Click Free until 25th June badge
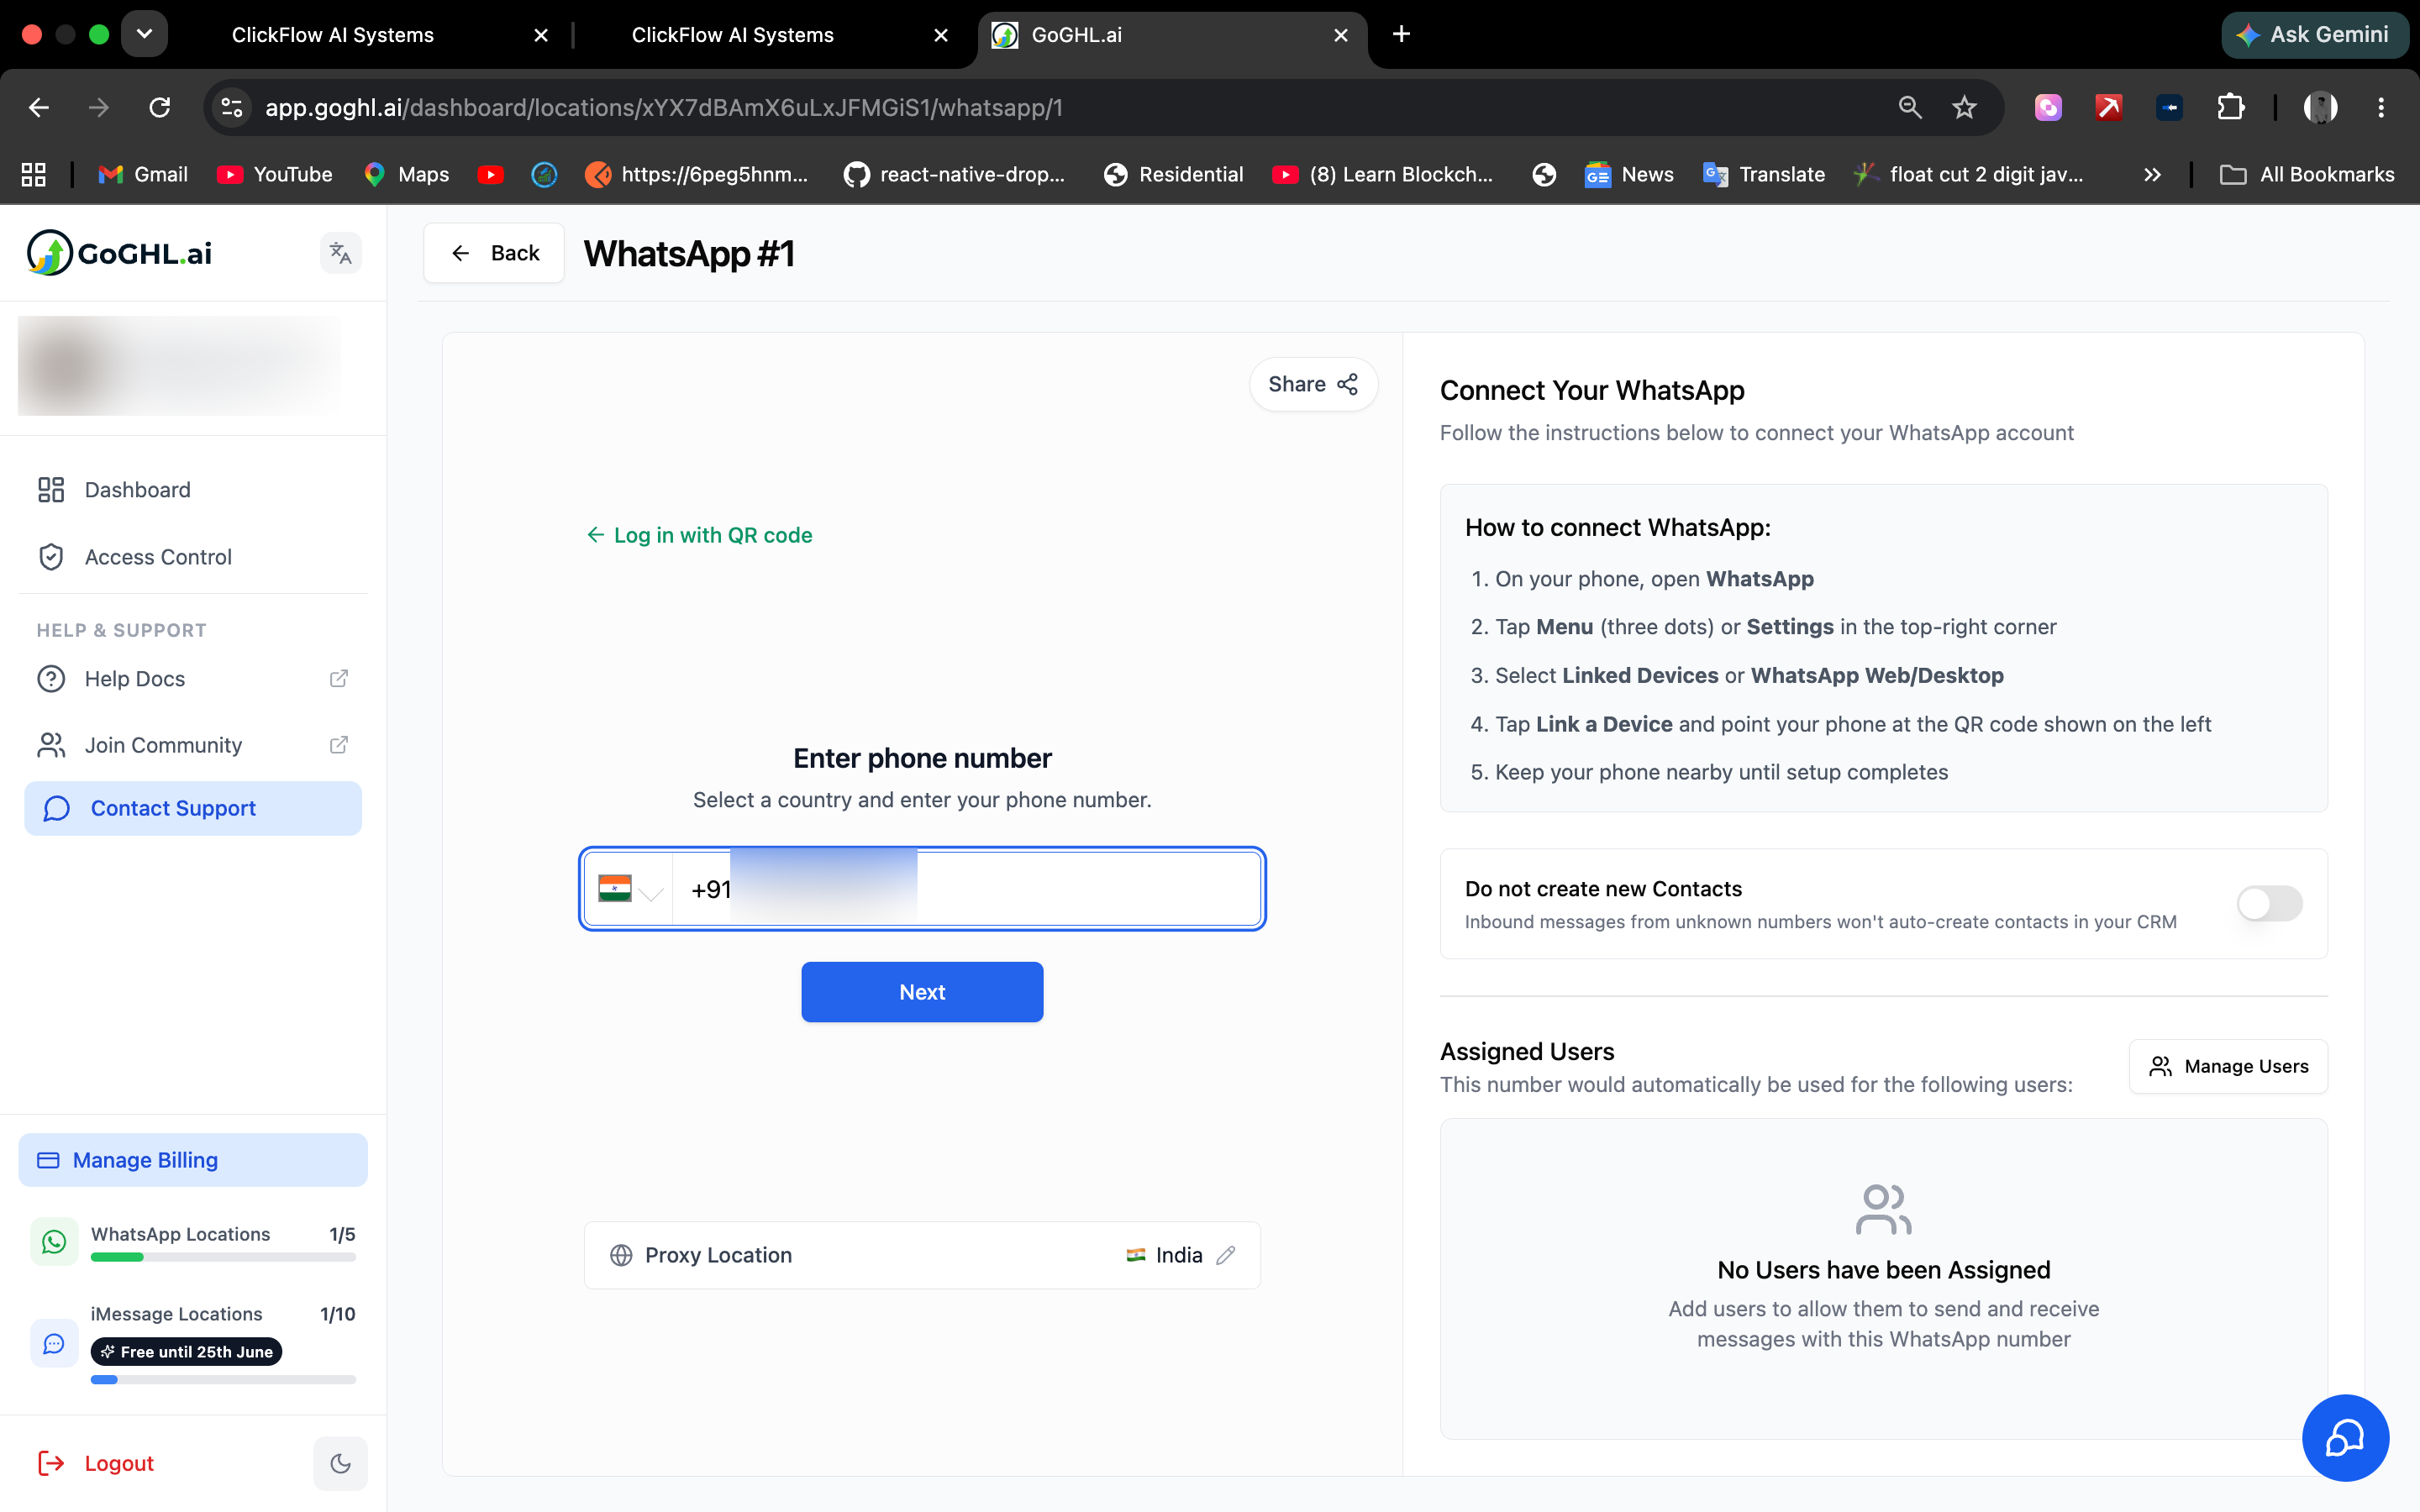The width and height of the screenshot is (2420, 1512). [x=186, y=1352]
